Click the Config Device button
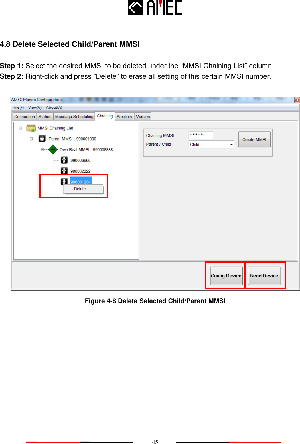 pos(226,276)
